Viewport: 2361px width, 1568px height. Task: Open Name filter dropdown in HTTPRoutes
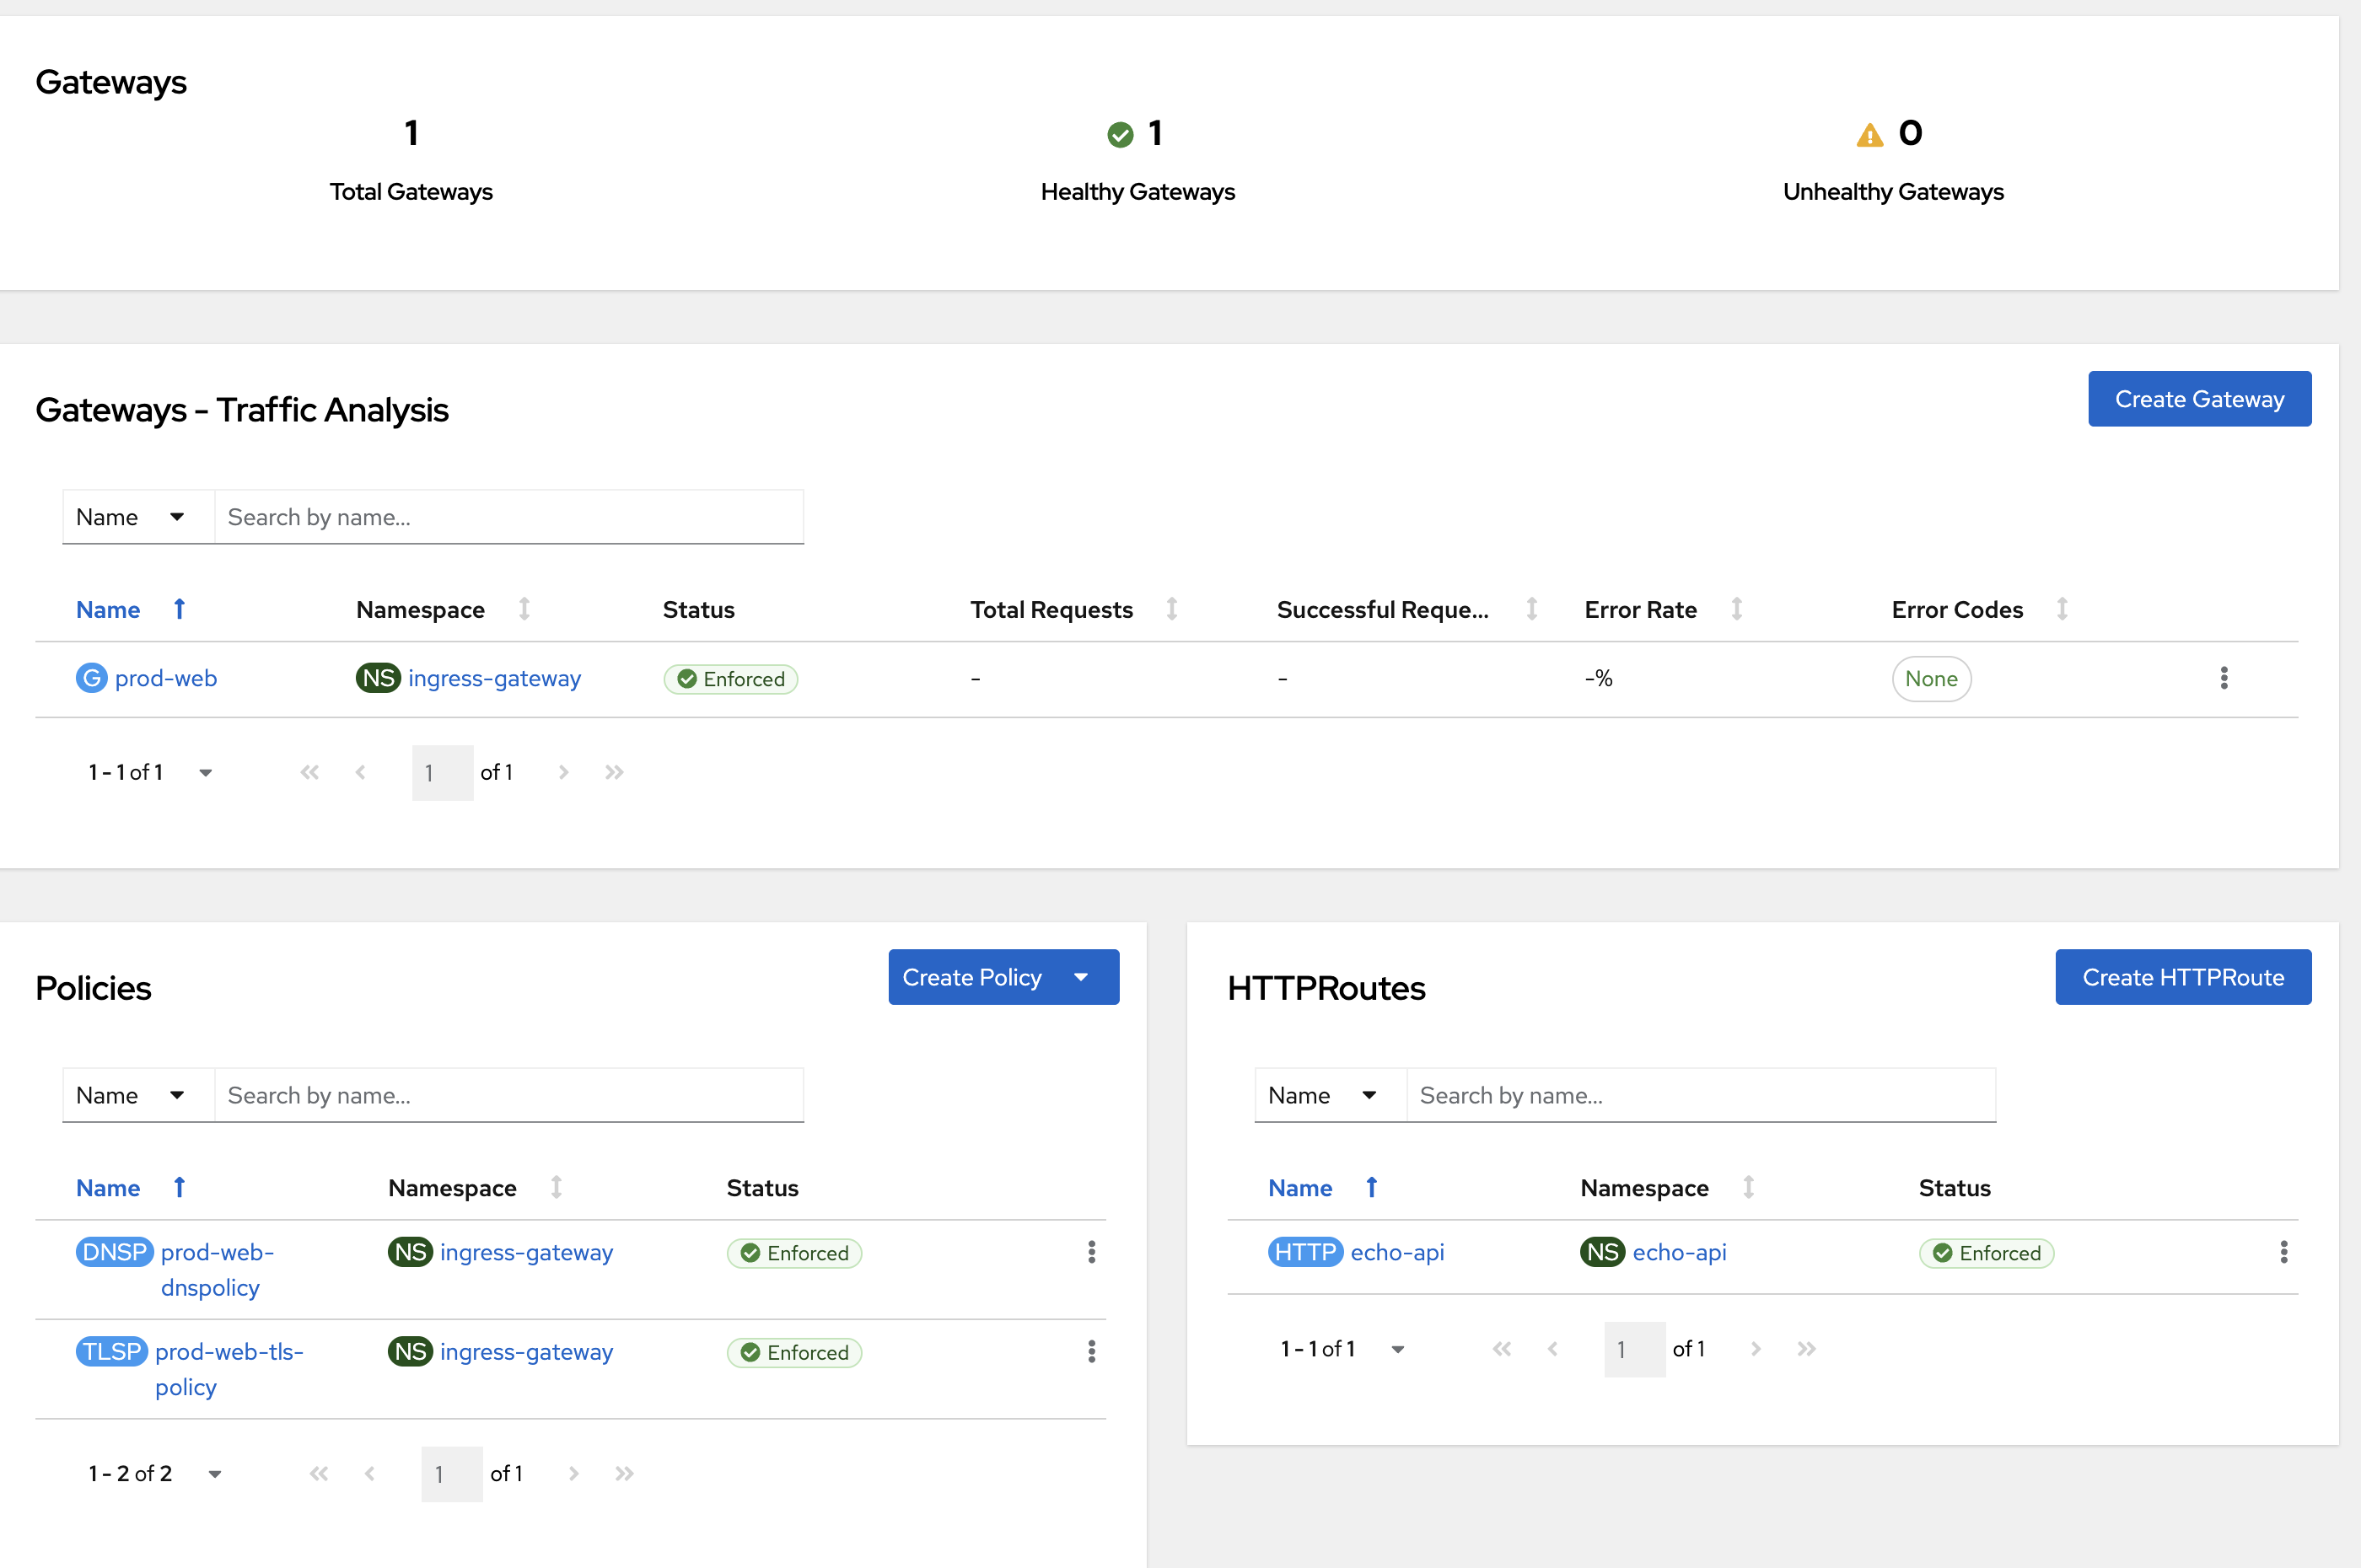[x=1330, y=1095]
